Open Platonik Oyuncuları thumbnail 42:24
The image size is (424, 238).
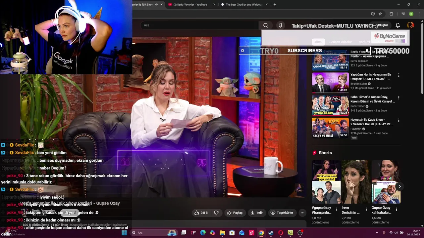[330, 105]
